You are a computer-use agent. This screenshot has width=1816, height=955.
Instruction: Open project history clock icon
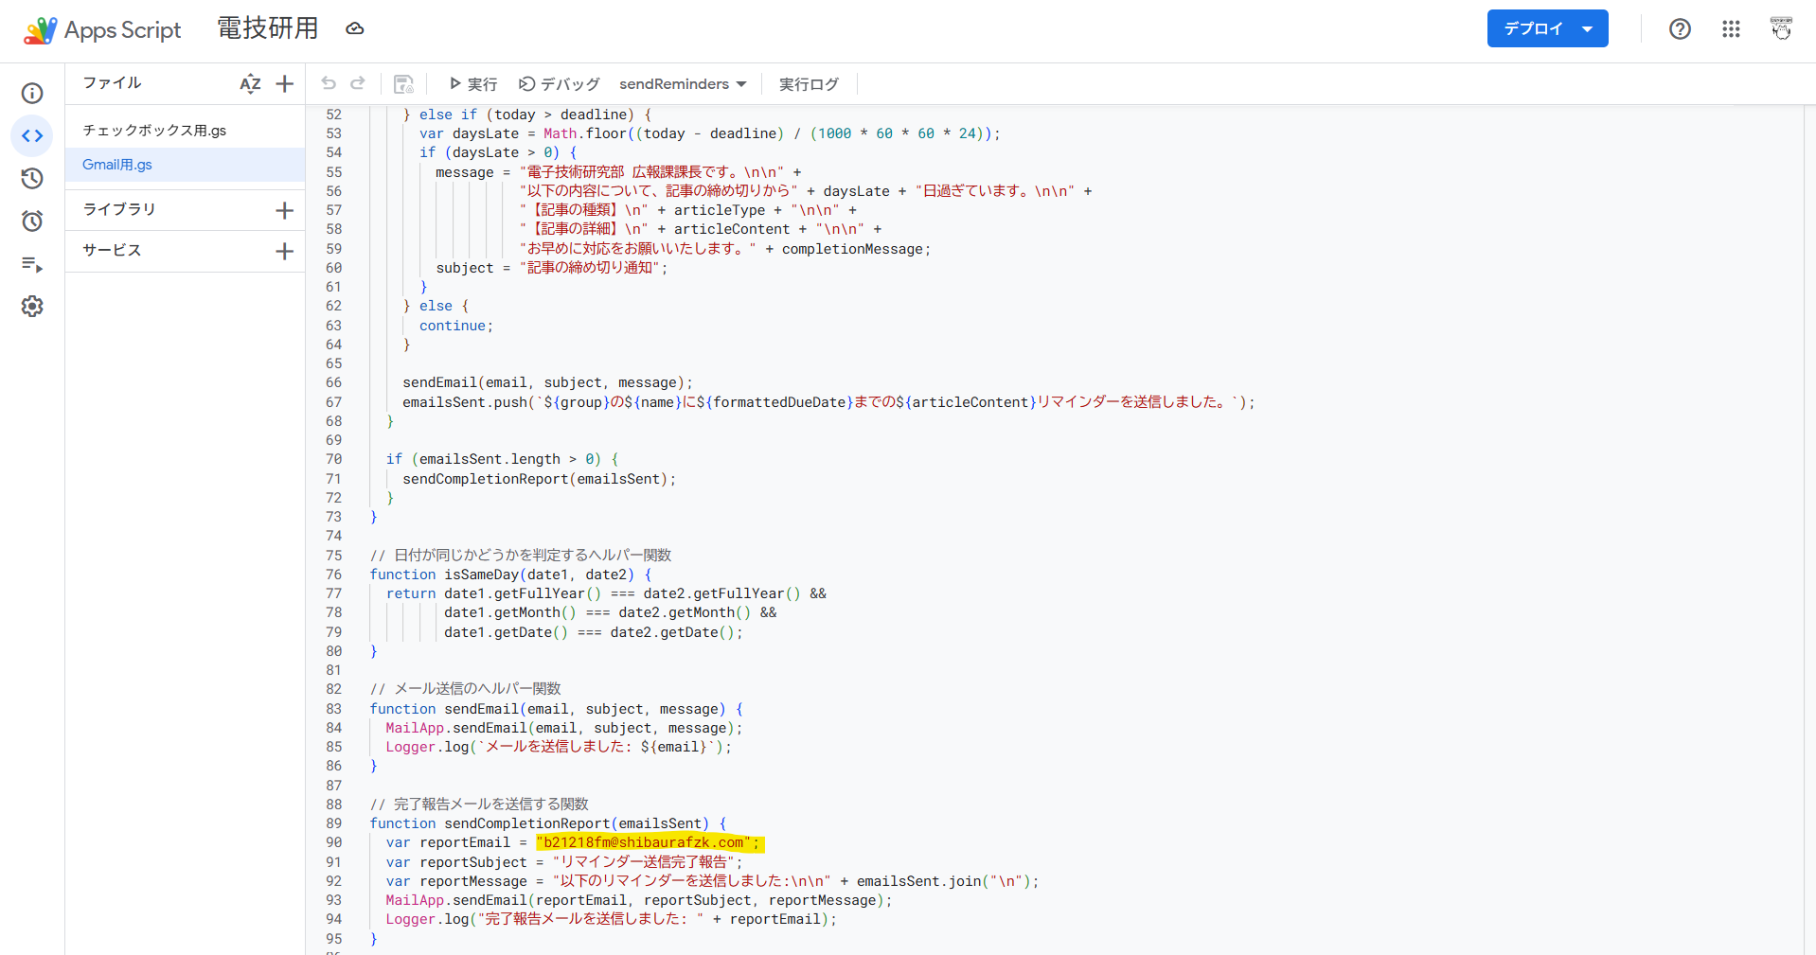pos(32,179)
